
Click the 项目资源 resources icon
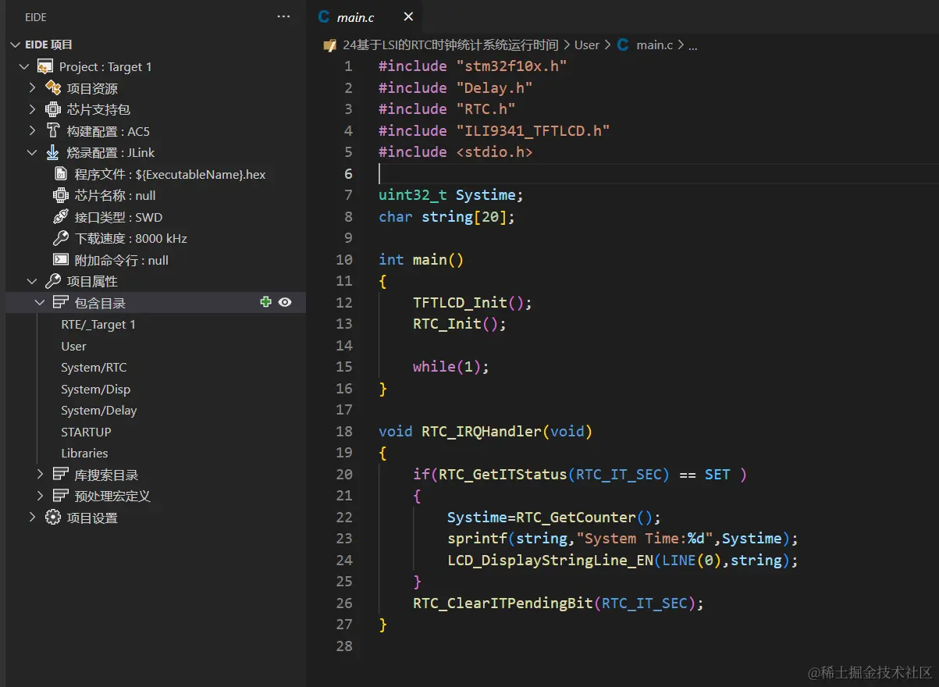pyautogui.click(x=53, y=88)
